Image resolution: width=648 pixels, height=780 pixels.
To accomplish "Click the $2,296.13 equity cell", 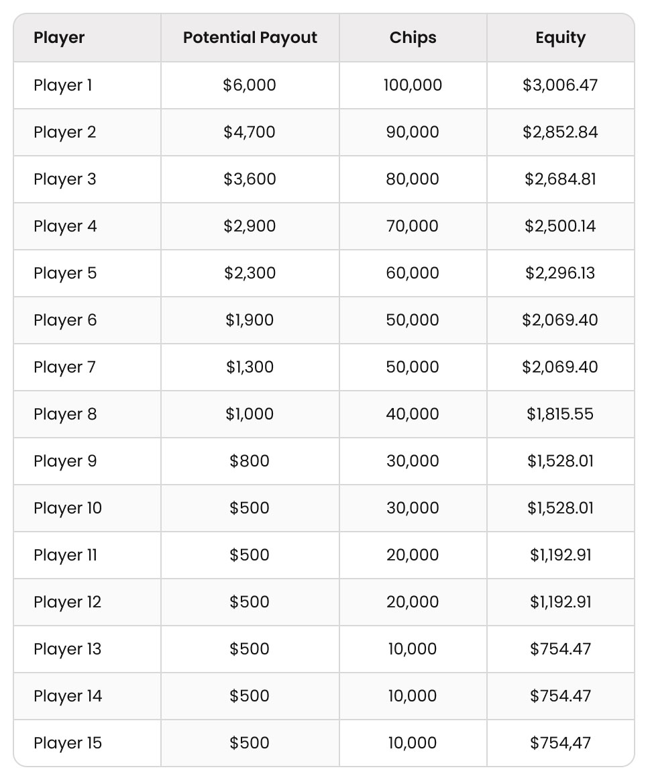I will pos(560,273).
